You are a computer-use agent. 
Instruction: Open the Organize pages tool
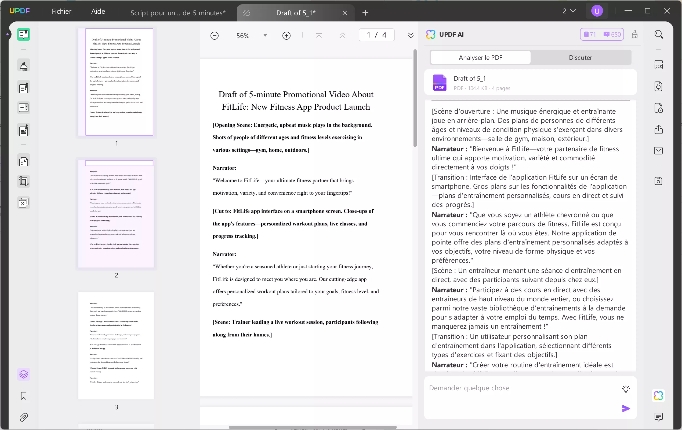point(24,161)
